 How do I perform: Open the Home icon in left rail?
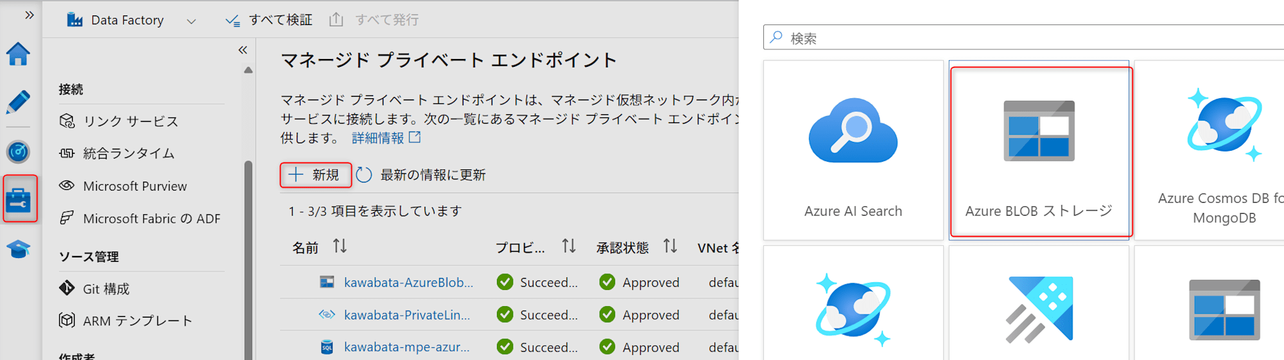coord(18,55)
